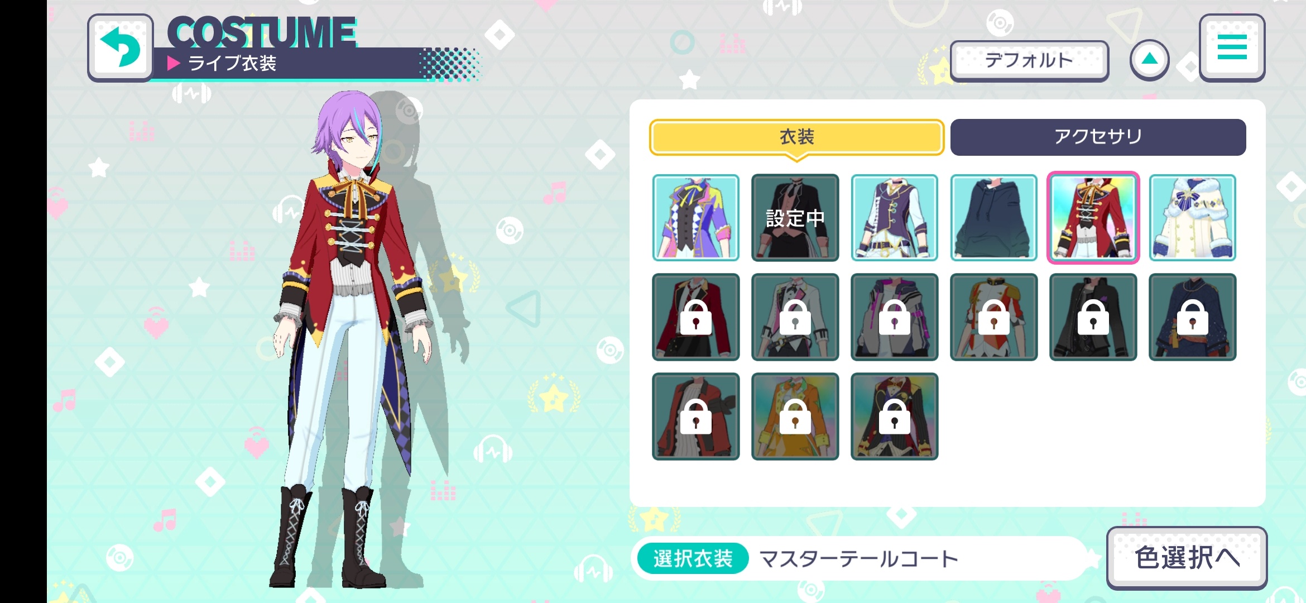Image resolution: width=1306 pixels, height=603 pixels.
Task: Open the デフォルト sort dropdown
Action: coord(1029,60)
